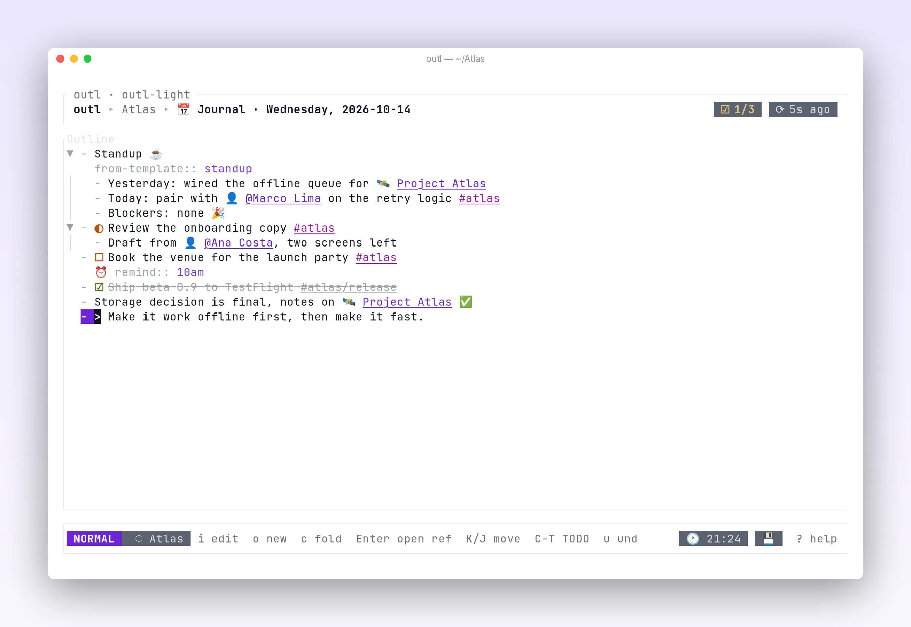Uncheck the Ship beta 0.9 task

coord(99,287)
